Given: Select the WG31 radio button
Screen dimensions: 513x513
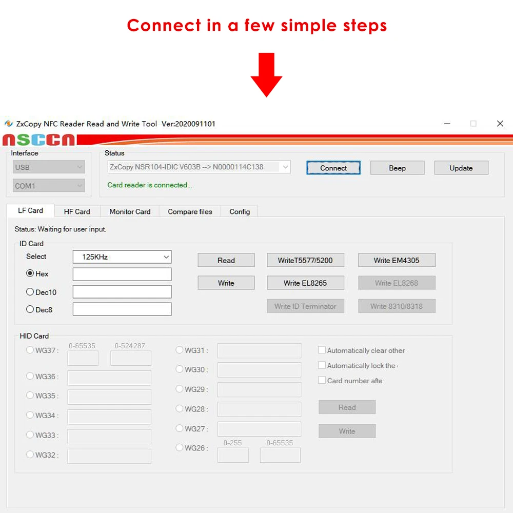Looking at the screenshot, I should [179, 350].
